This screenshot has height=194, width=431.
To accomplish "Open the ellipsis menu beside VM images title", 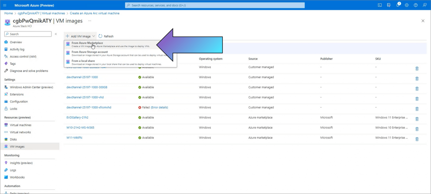I will click(89, 21).
